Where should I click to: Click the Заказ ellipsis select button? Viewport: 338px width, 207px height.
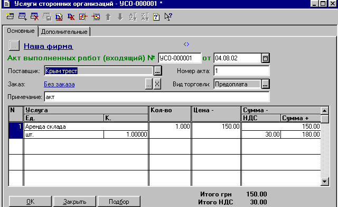[x=149, y=84]
